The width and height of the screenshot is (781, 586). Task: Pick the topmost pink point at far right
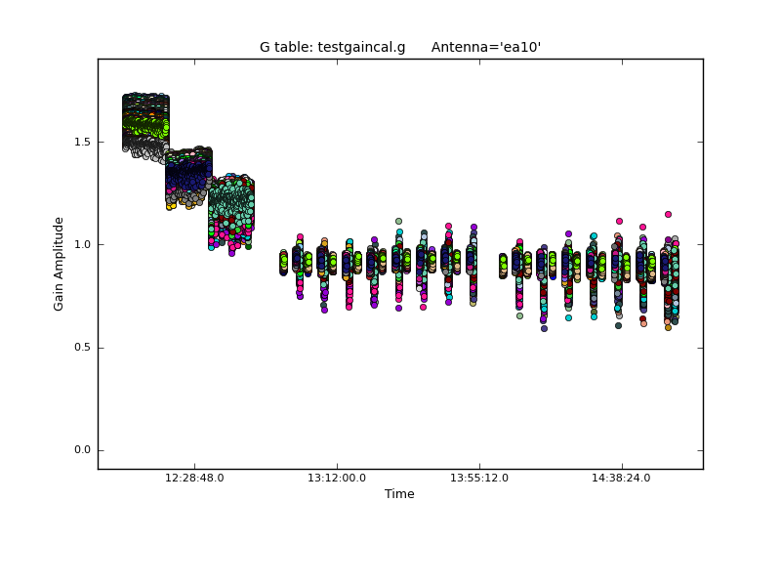(x=668, y=214)
